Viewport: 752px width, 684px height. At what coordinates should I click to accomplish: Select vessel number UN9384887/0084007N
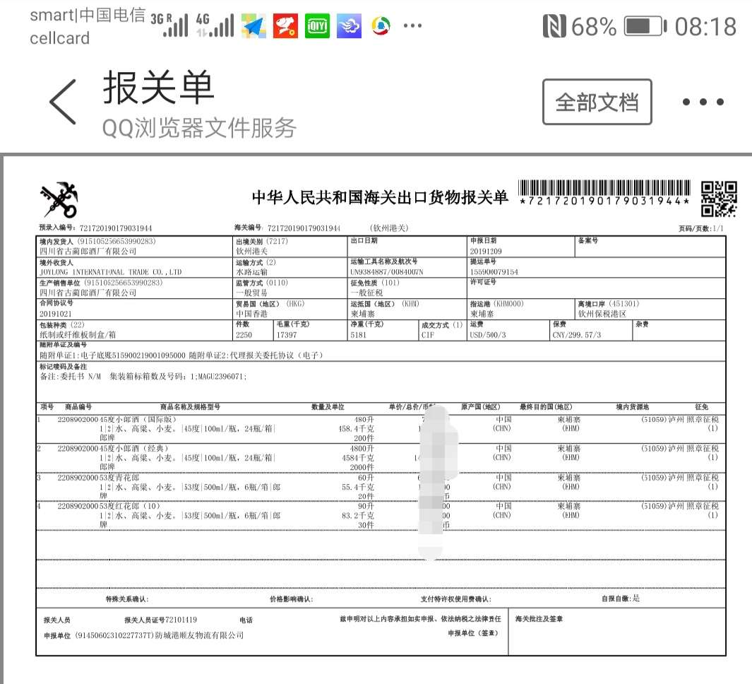pos(386,272)
